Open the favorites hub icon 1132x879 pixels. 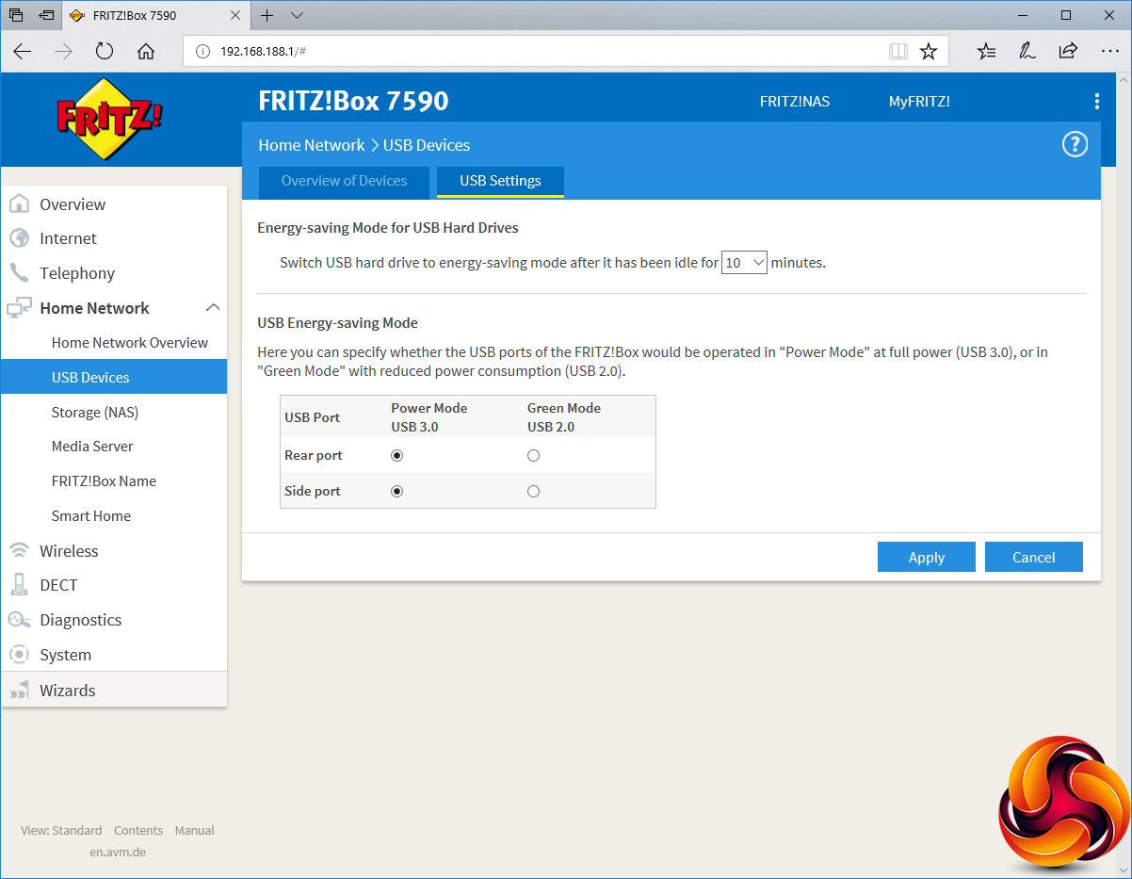click(986, 51)
